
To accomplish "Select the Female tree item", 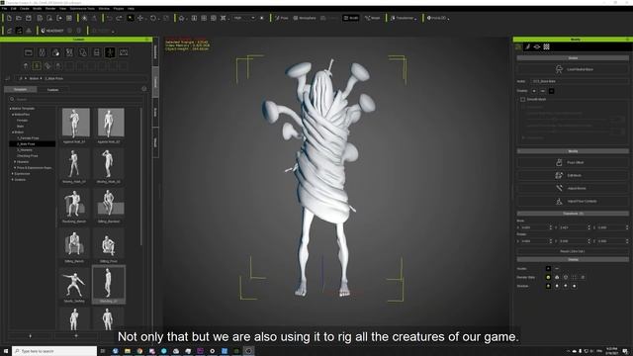I will (x=22, y=121).
